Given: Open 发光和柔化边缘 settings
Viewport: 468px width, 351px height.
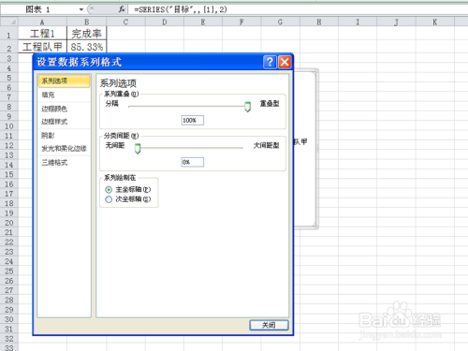Looking at the screenshot, I should (x=65, y=149).
